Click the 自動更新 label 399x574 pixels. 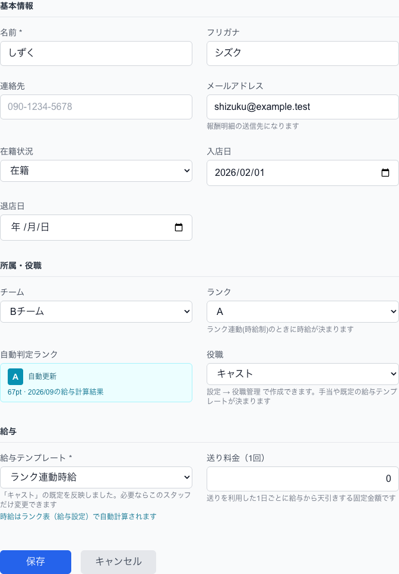tap(42, 376)
